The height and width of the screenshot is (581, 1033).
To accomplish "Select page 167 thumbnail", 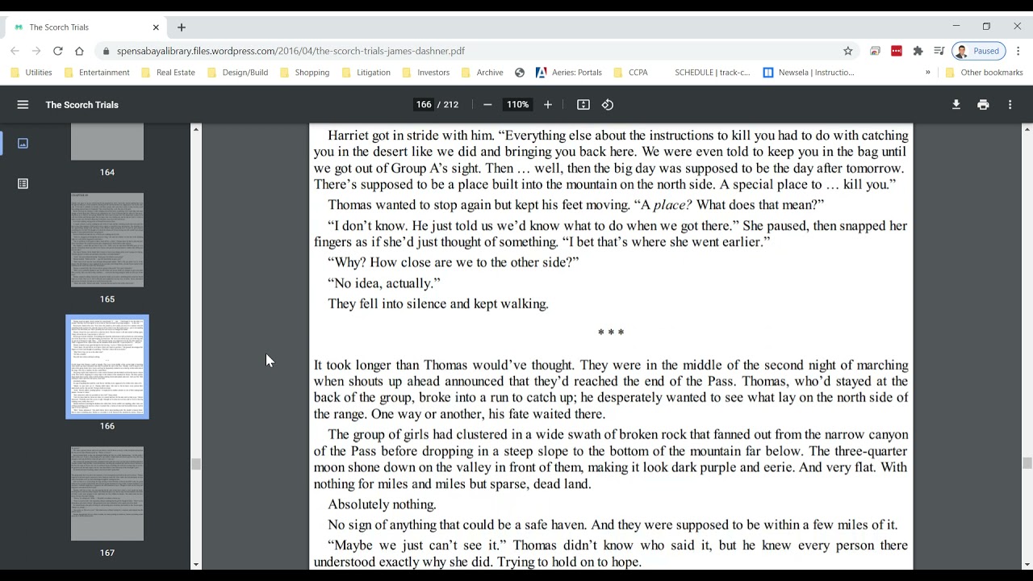I will point(107,494).
